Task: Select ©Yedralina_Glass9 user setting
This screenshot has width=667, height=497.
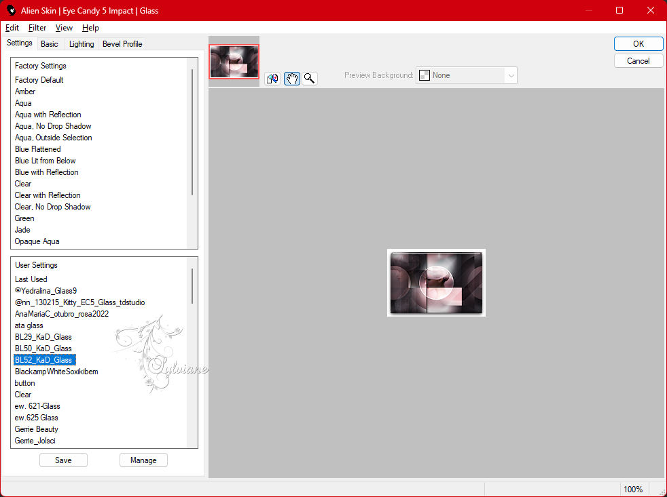Action: point(46,290)
